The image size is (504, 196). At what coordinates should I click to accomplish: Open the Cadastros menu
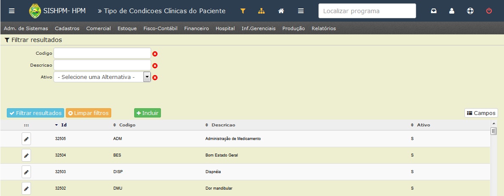pos(67,28)
